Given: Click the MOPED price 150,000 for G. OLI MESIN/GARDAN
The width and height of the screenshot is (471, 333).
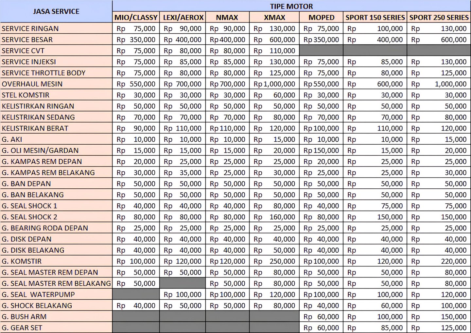Looking at the screenshot, I should [x=322, y=151].
